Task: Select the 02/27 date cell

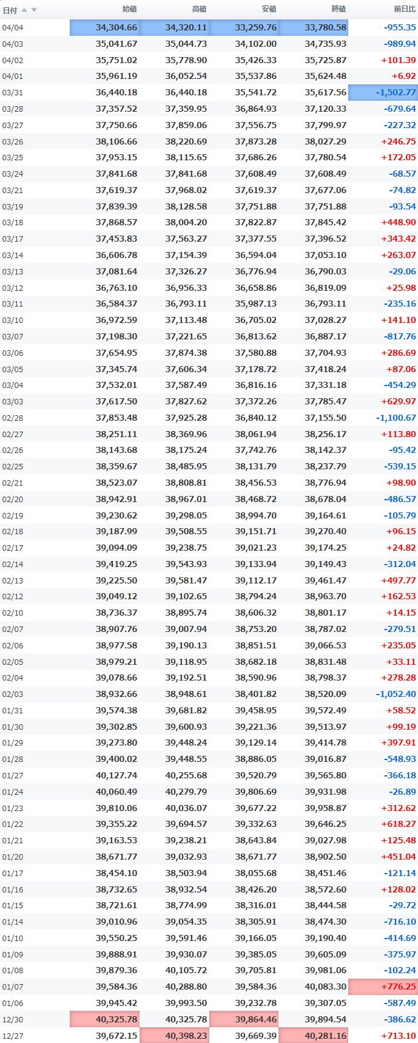Action: (x=13, y=435)
